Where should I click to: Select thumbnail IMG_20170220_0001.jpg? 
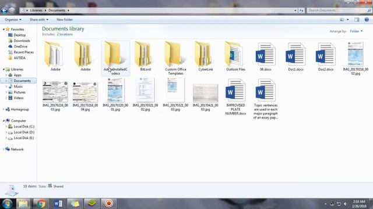click(x=115, y=94)
